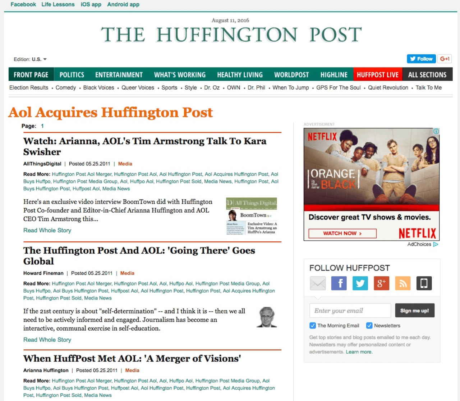Toggle the Newsletters checkbox

click(x=369, y=326)
